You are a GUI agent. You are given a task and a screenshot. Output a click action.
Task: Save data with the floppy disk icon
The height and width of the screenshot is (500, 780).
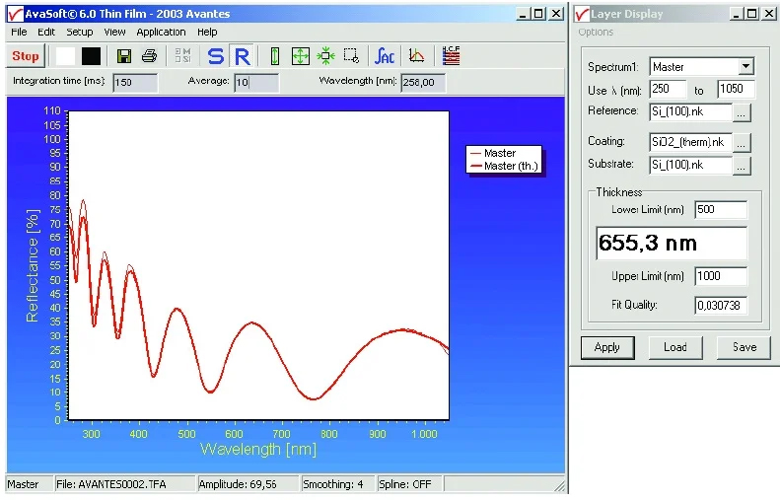tap(124, 56)
